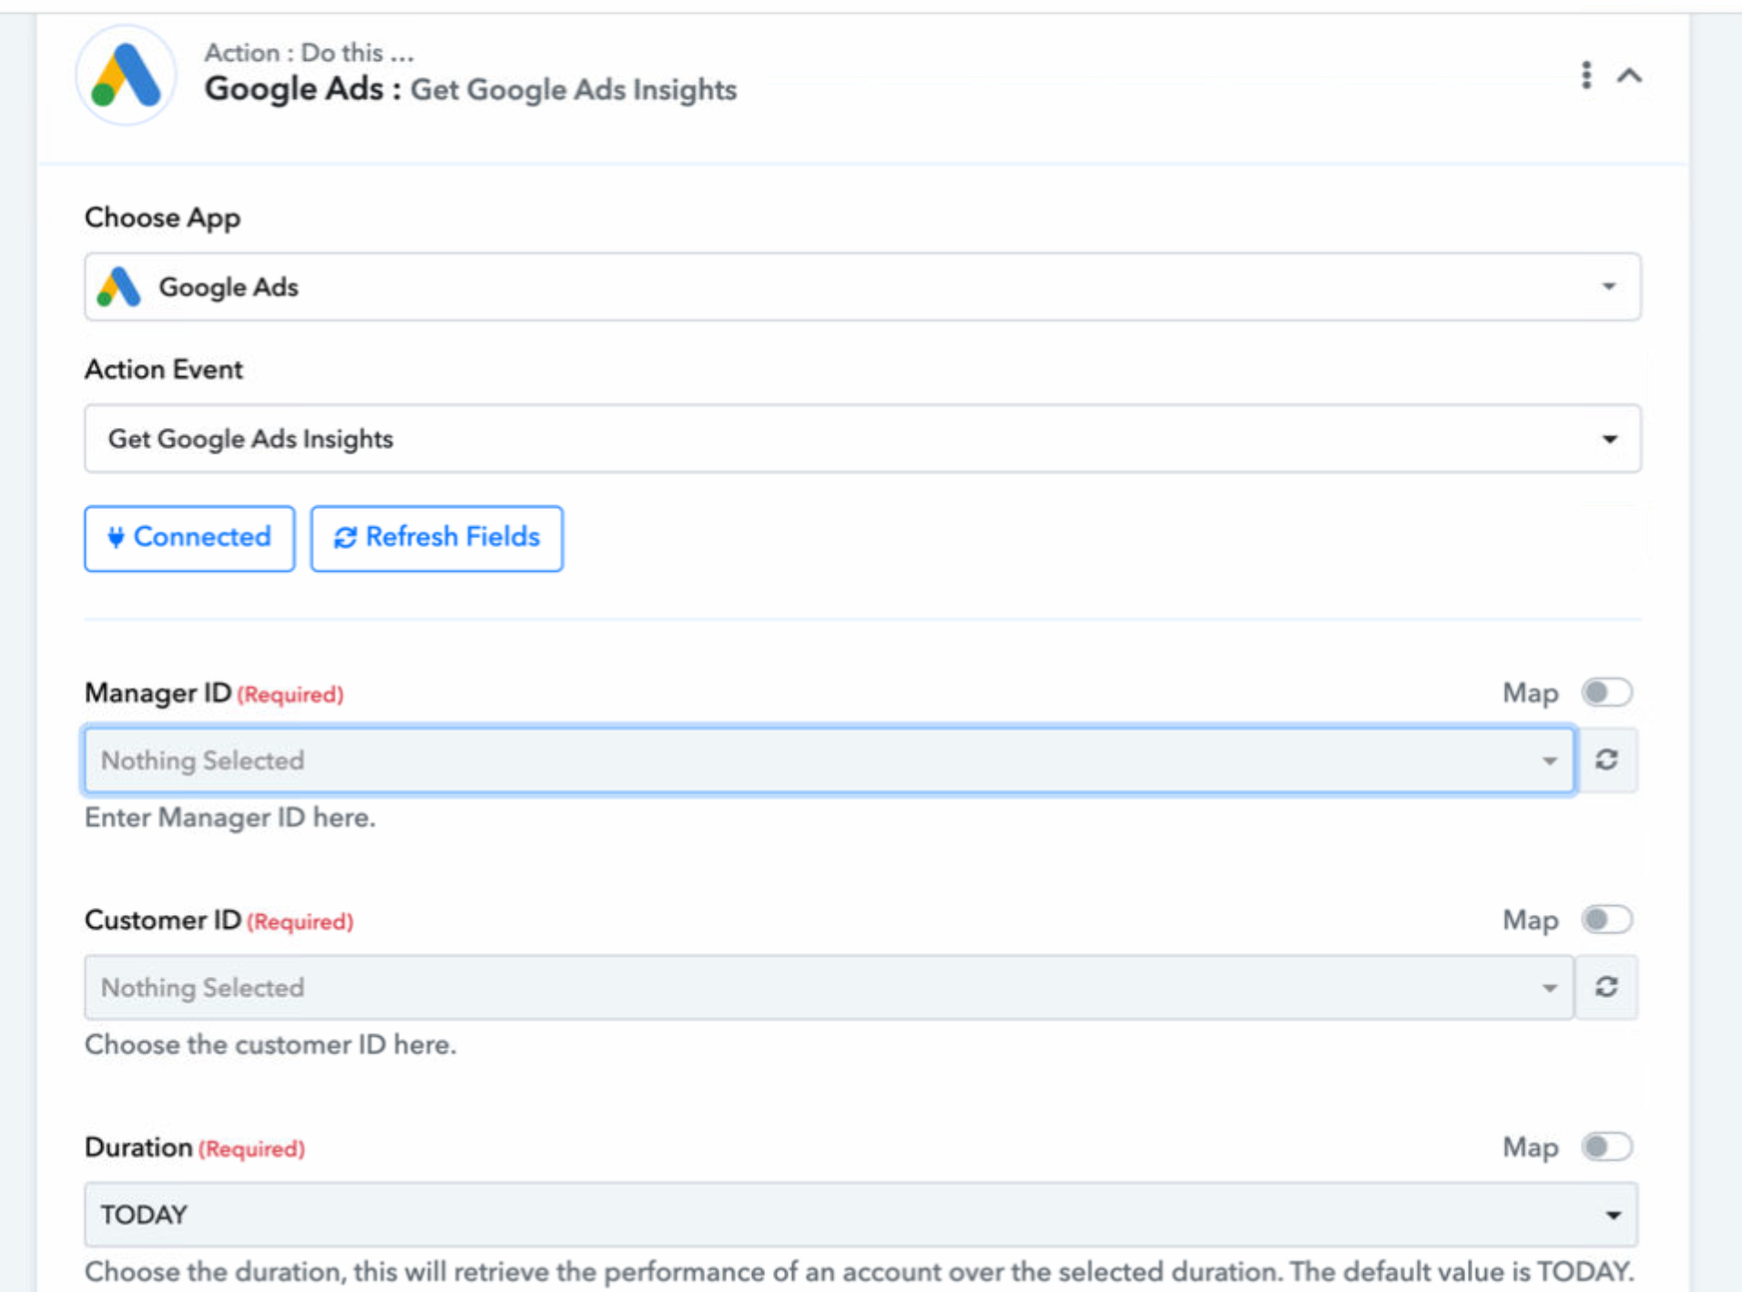Open the Customer ID Nothing Selected dropdown
The image size is (1742, 1292).
point(829,987)
